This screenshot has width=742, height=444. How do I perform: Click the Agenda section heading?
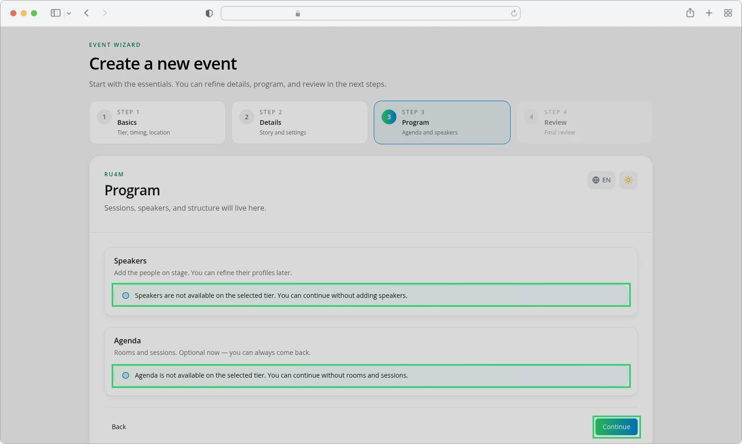128,341
